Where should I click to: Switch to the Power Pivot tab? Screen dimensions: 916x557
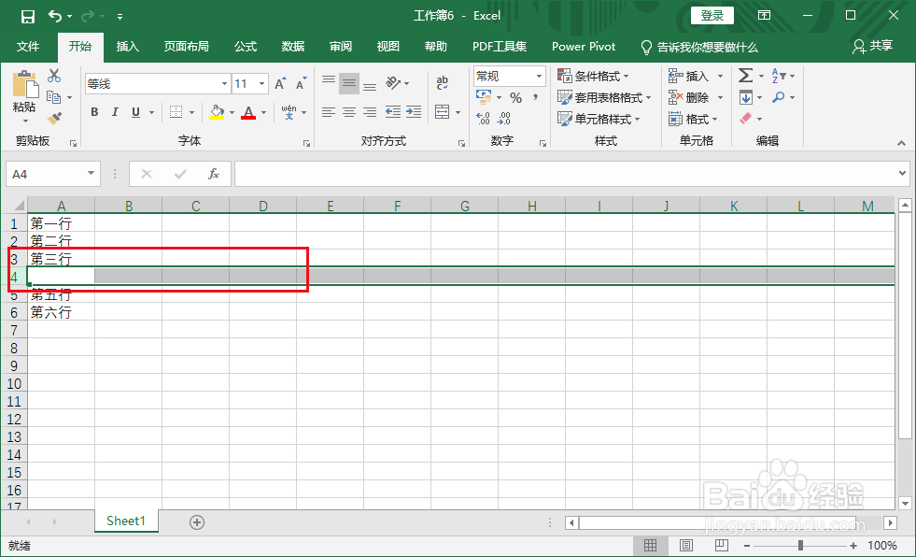(584, 47)
